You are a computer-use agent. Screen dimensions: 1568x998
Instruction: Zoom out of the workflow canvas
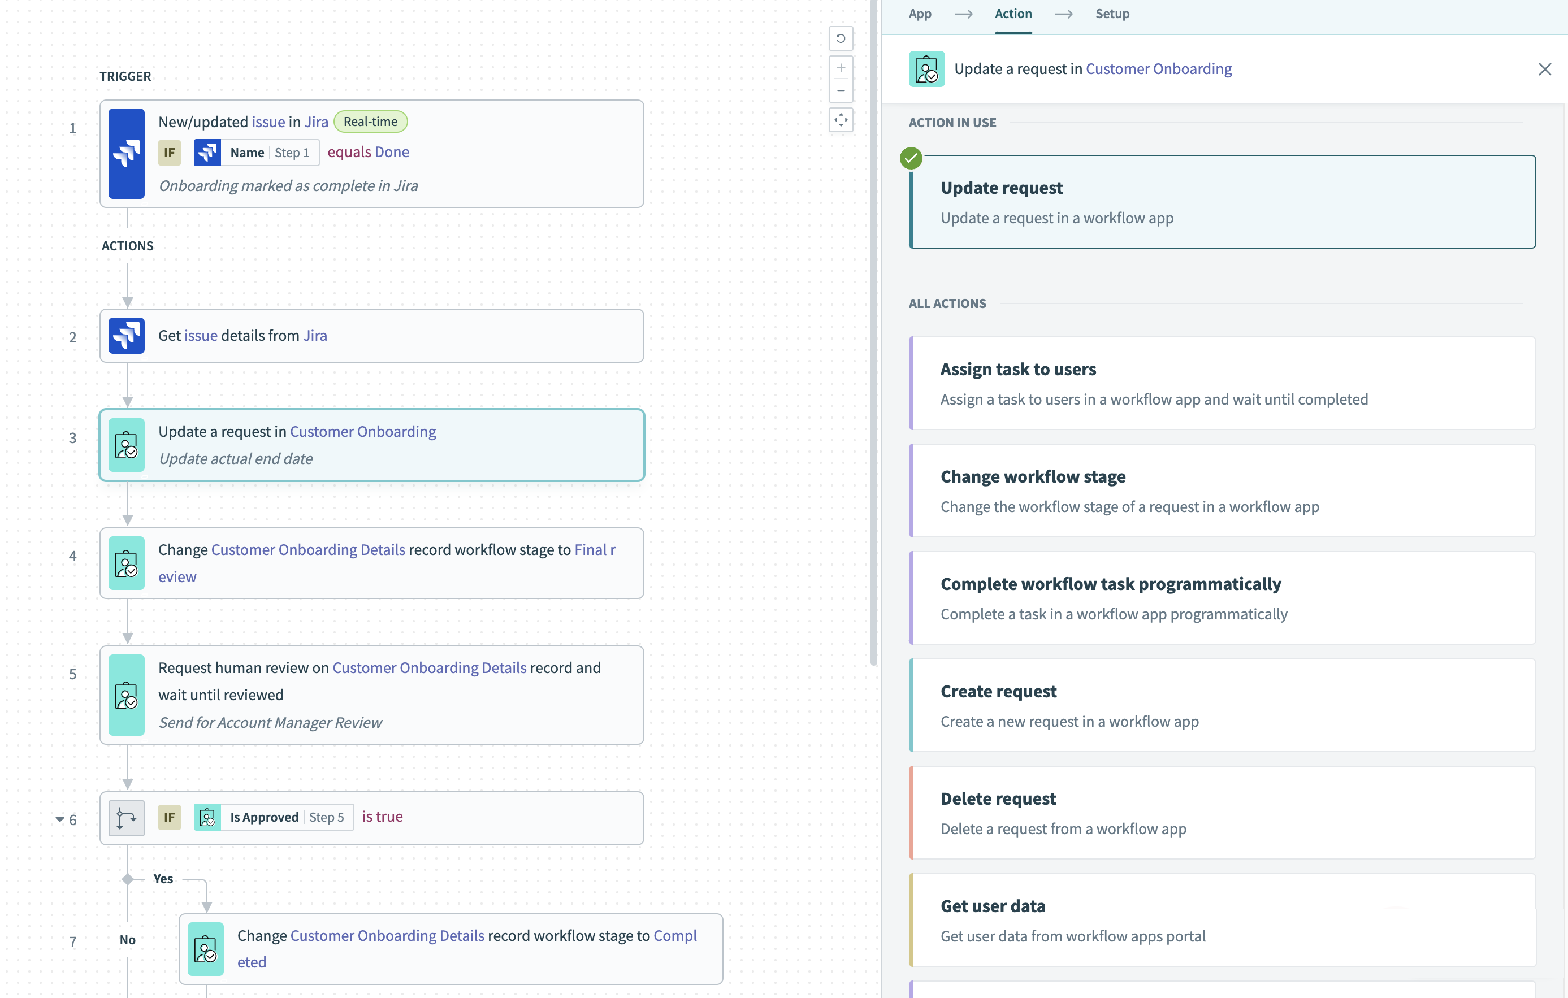(x=841, y=90)
